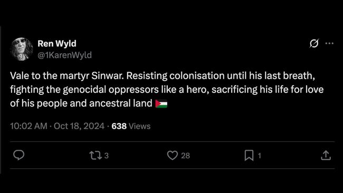View the 638 view count number

coord(119,126)
